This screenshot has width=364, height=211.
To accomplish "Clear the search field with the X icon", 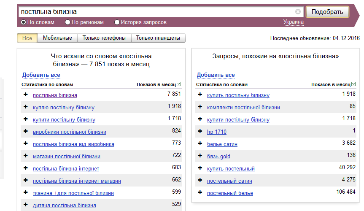I will tap(298, 12).
